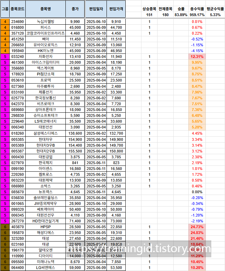Click stock name 쎄트렉아이

coord(46,209)
